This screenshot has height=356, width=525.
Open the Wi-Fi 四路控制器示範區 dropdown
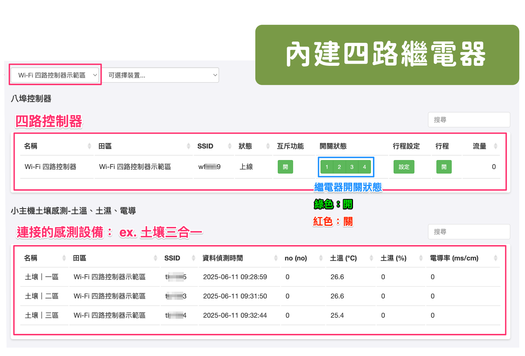(56, 75)
